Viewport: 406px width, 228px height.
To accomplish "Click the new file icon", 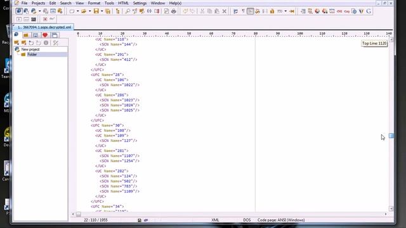I will (72, 11).
